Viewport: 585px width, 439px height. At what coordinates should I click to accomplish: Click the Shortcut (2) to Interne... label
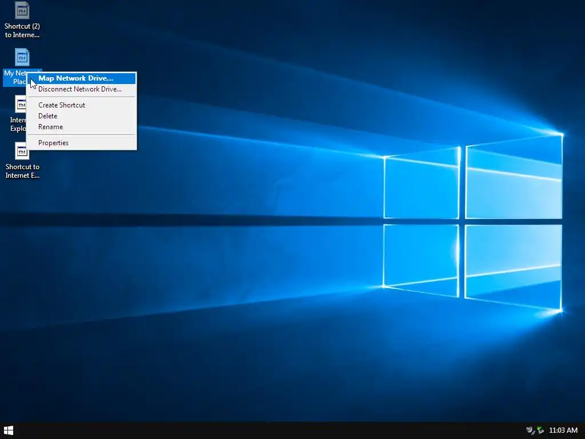coord(22,31)
